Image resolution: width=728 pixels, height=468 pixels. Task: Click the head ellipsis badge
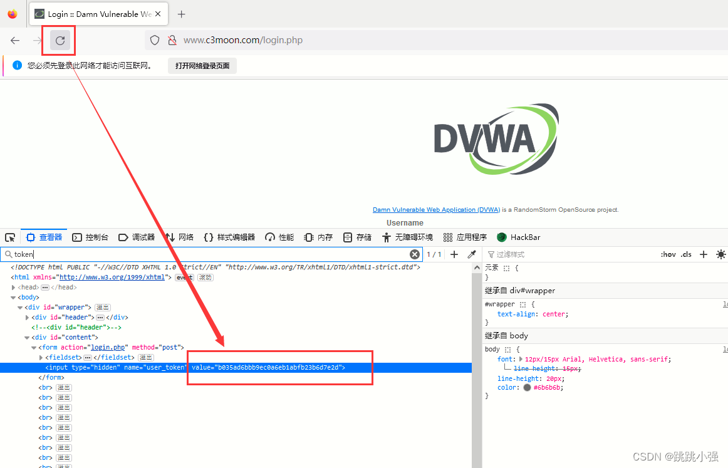click(45, 288)
